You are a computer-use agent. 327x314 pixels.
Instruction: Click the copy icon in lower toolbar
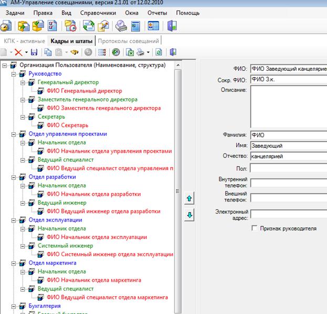[48, 53]
